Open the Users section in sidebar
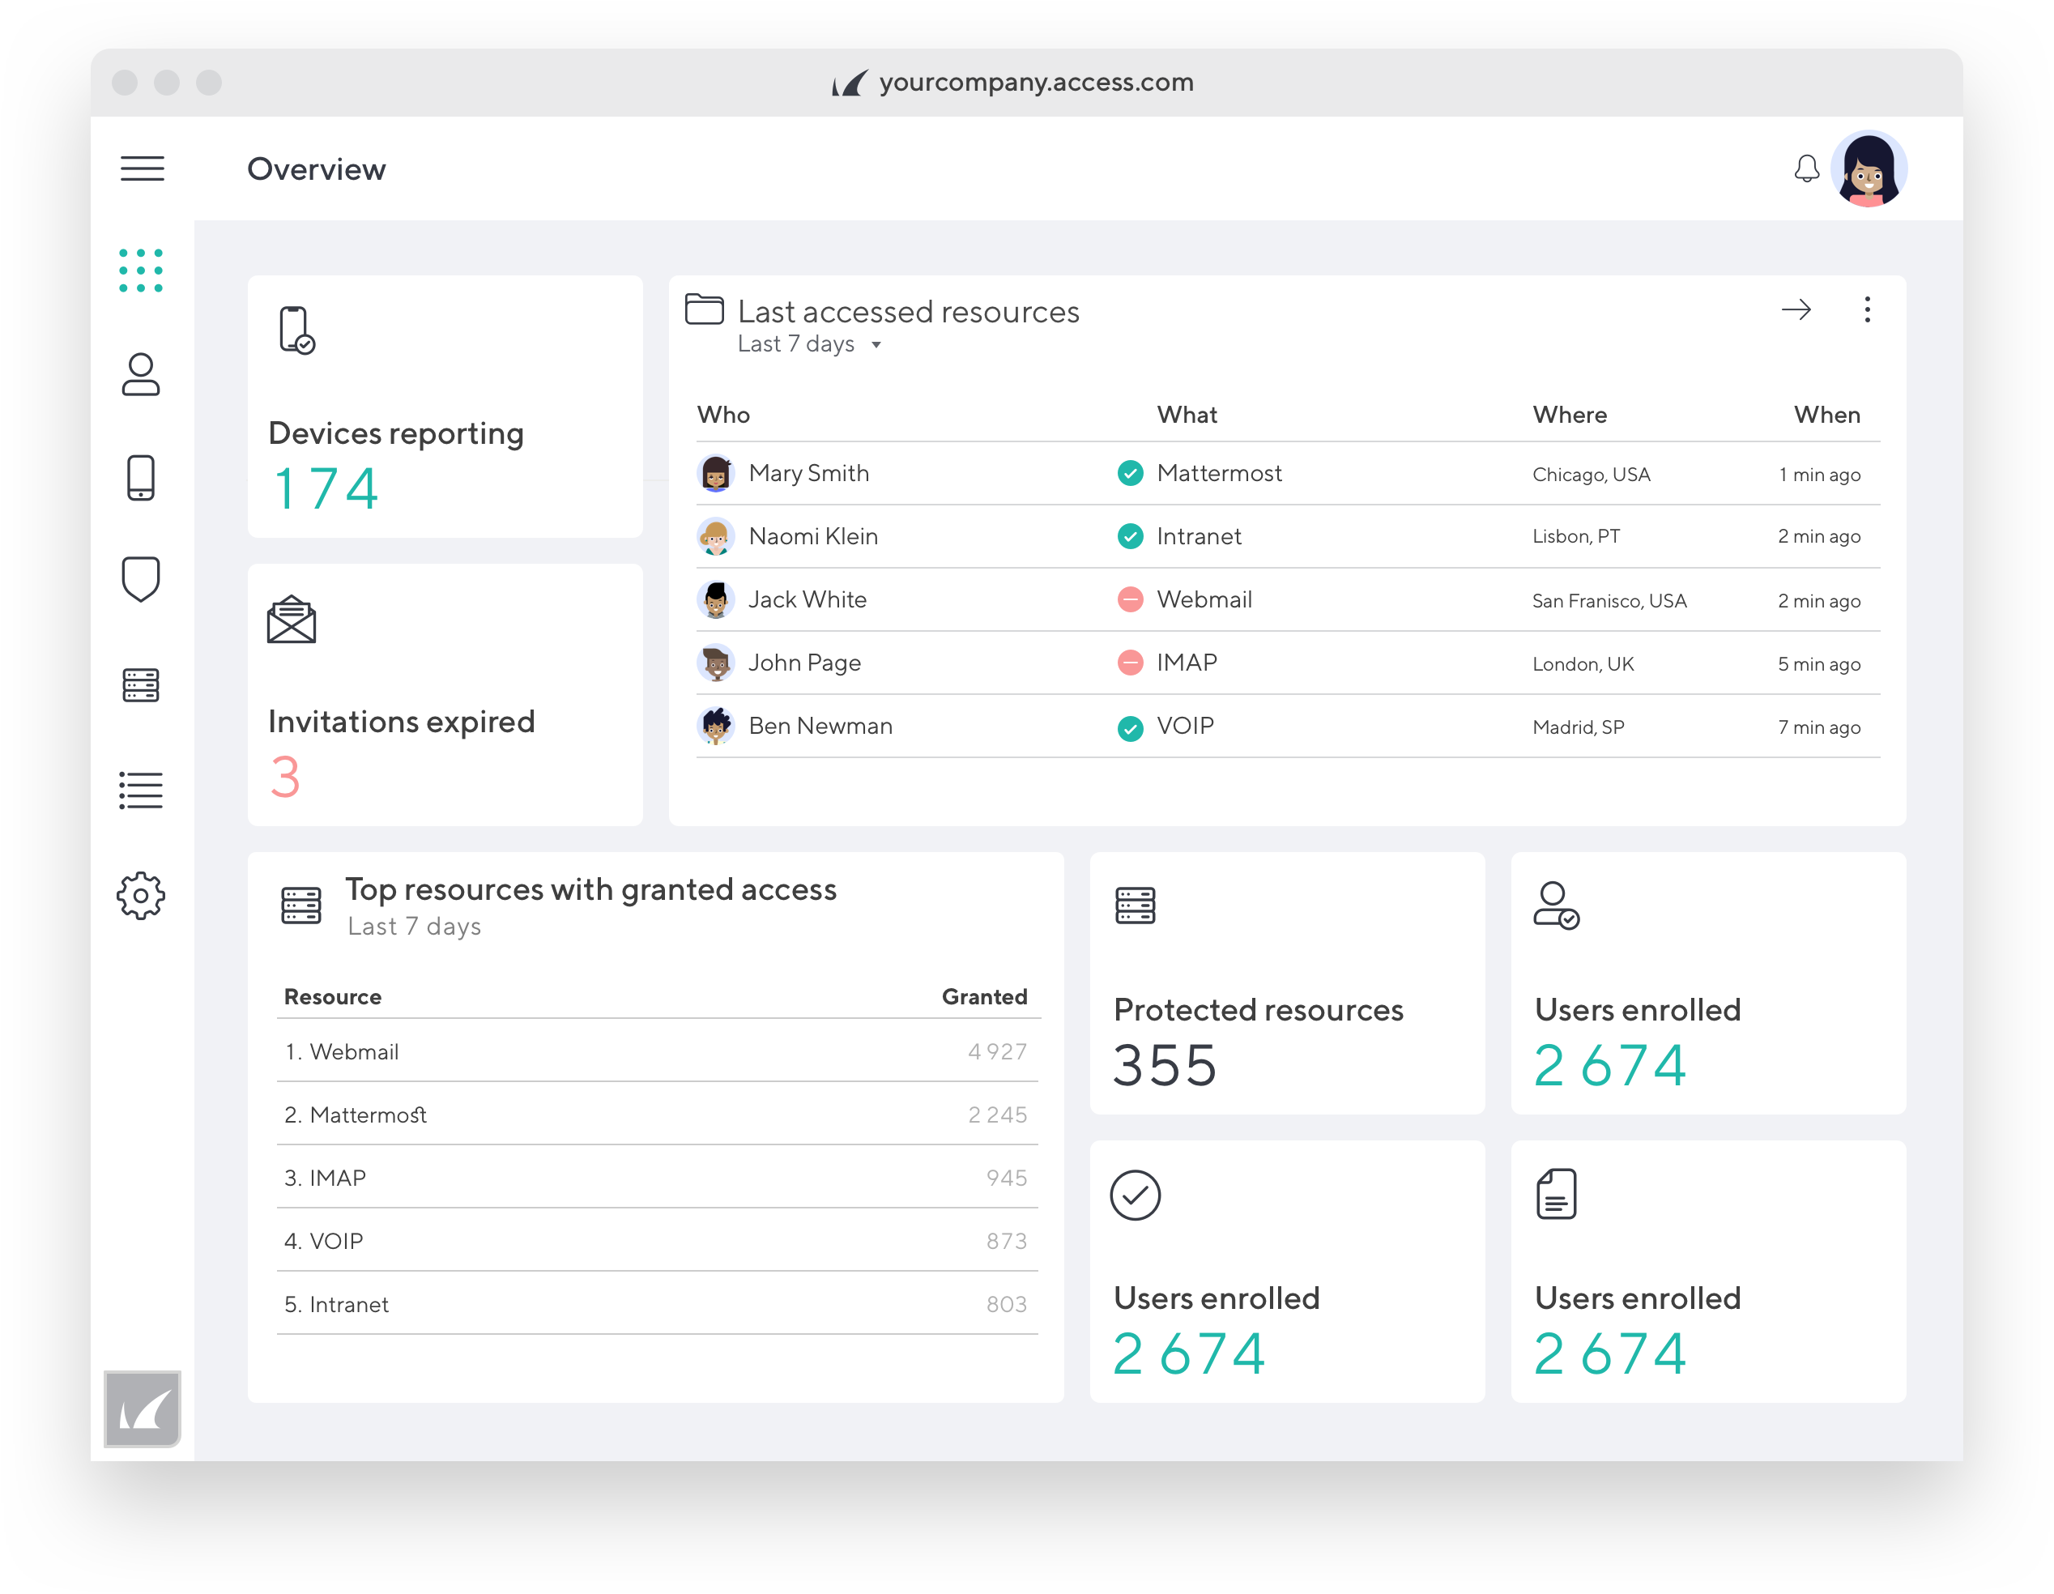The height and width of the screenshot is (1594, 2054). 141,374
